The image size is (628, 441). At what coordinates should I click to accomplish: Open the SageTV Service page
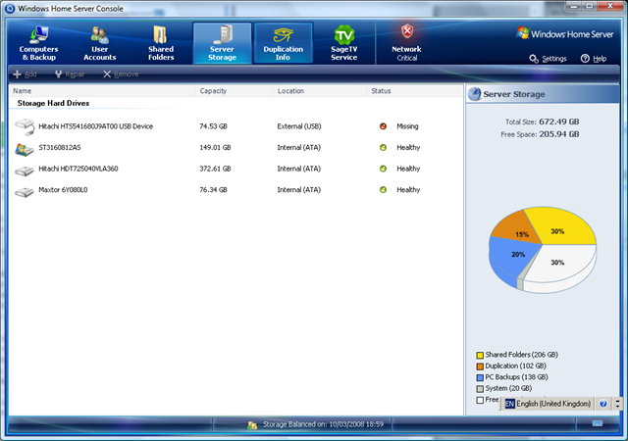pyautogui.click(x=343, y=45)
